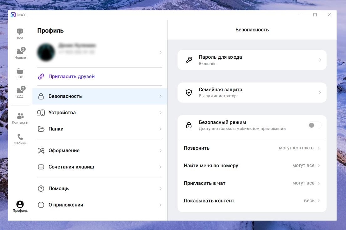
Task: Open the Звонки phone icon
Action: coord(20,137)
